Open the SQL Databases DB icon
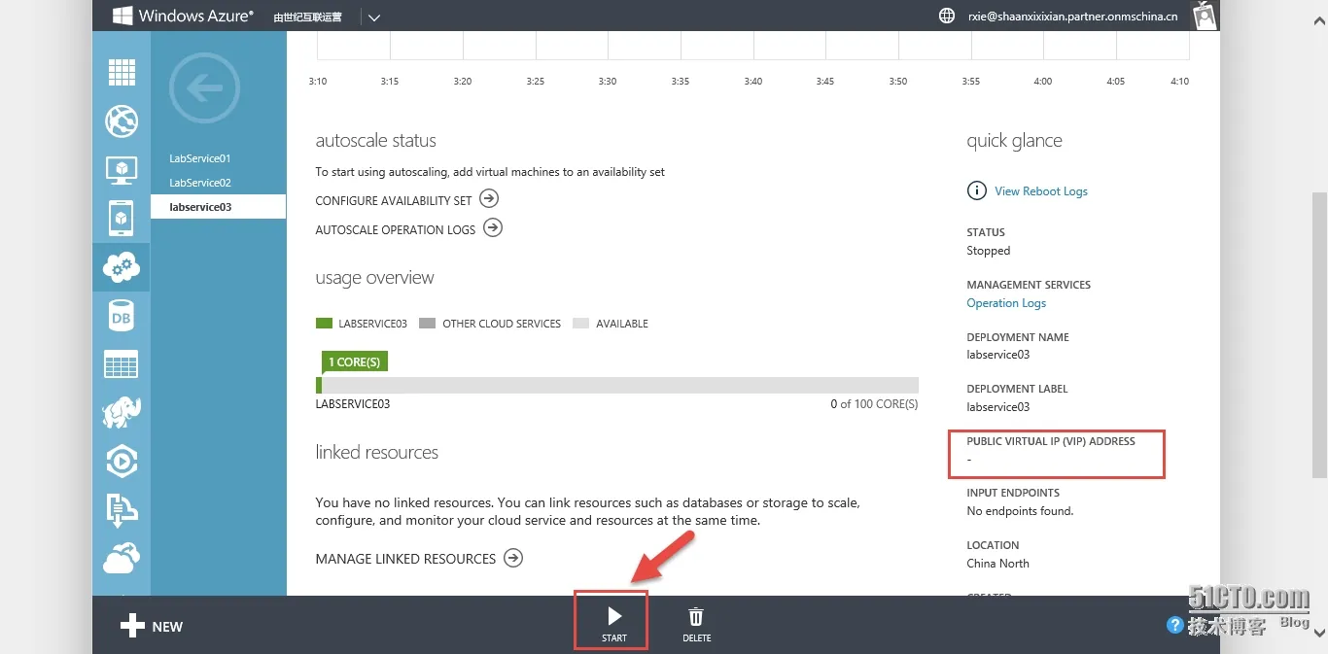 [122, 316]
